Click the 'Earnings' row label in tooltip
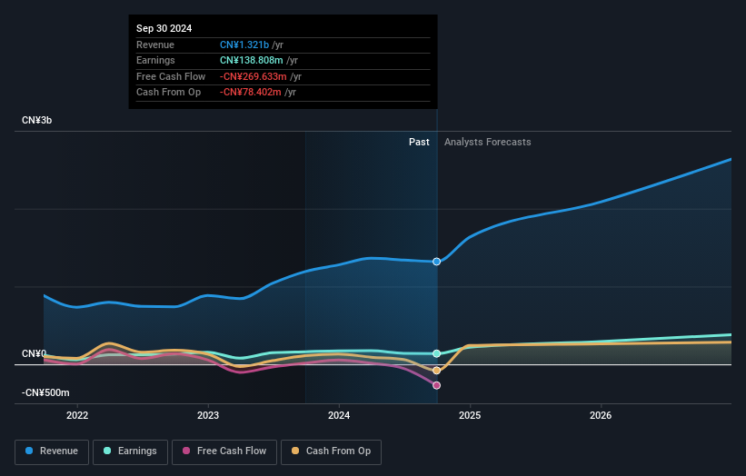The height and width of the screenshot is (476, 746). (x=155, y=60)
